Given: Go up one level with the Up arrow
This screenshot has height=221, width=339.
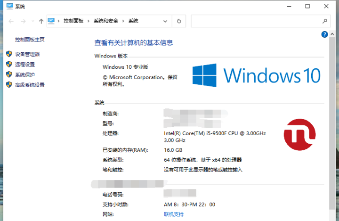Looking at the screenshot, I should tap(41, 21).
